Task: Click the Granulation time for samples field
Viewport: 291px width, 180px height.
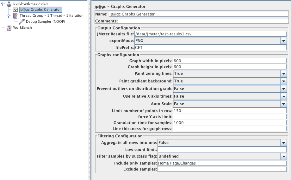Action: pos(230,123)
